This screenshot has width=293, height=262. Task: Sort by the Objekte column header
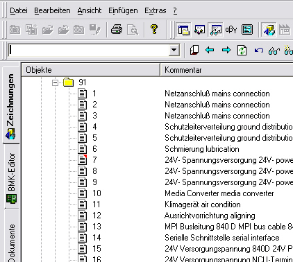click(x=90, y=70)
